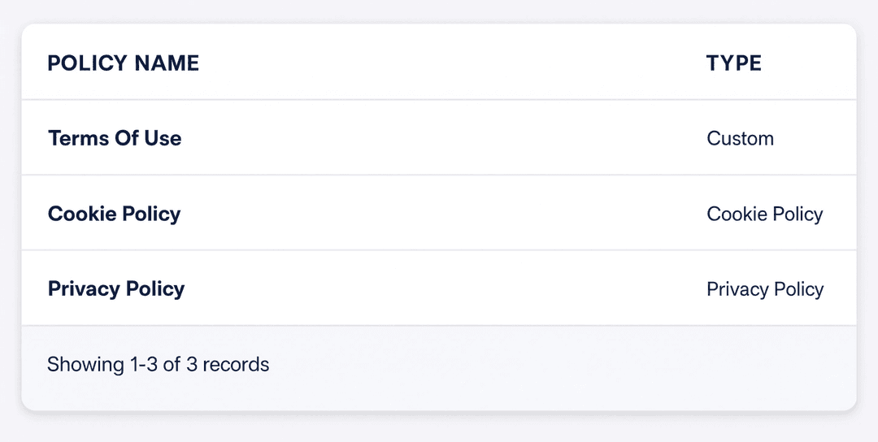Select the Privacy Policy type cell
This screenshot has width=878, height=442.
pos(766,288)
